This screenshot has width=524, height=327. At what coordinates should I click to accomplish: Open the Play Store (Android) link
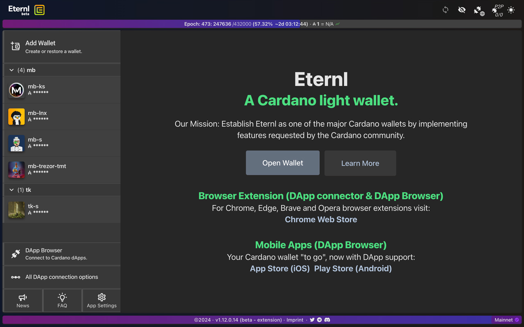click(353, 269)
